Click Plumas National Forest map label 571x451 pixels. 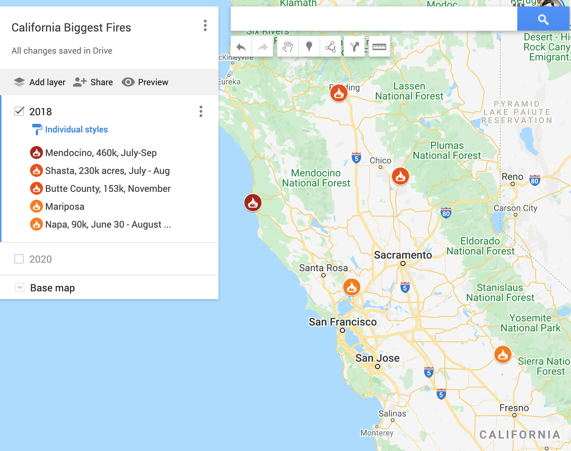pyautogui.click(x=447, y=150)
